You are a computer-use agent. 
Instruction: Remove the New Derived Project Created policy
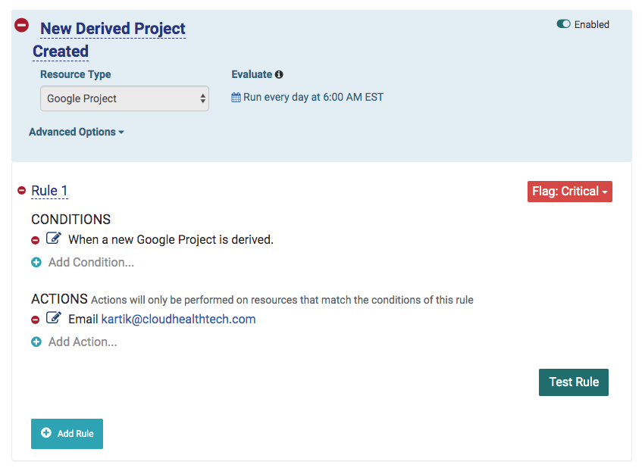pyautogui.click(x=22, y=25)
